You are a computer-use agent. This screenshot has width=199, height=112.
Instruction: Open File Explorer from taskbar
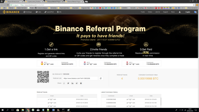[x=23, y=110]
